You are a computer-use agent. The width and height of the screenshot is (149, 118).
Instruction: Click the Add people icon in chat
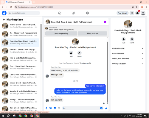coord(71,53)
